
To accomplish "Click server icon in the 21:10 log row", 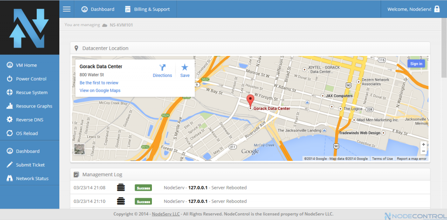I will 121,202.
